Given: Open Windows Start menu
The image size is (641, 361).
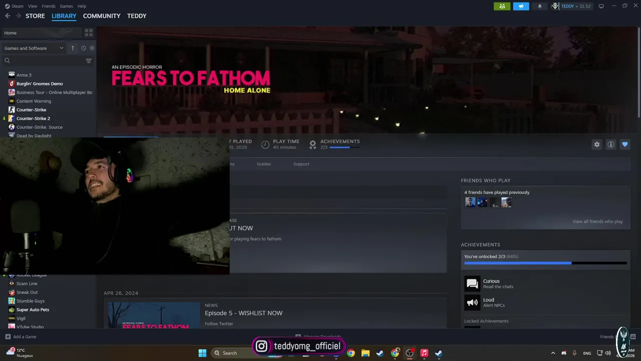Looking at the screenshot, I should (x=202, y=353).
